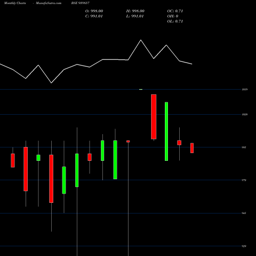The image size is (256, 256).
Task: Click the 'OC: 0.71' reading
Action: 175,11
